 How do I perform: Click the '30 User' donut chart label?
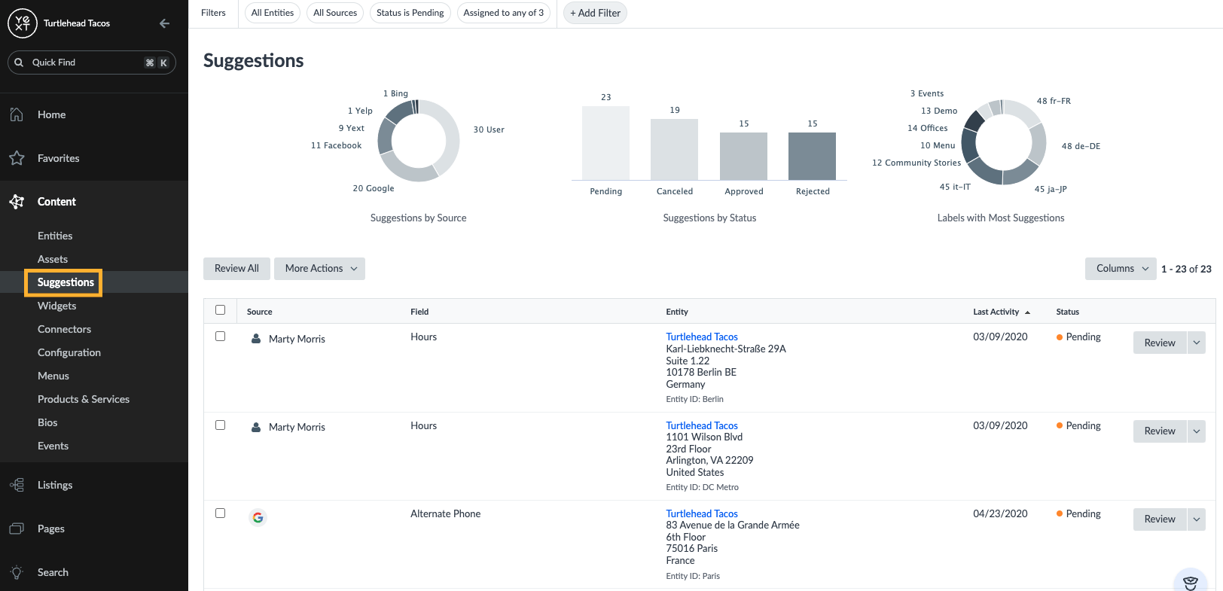coord(489,129)
